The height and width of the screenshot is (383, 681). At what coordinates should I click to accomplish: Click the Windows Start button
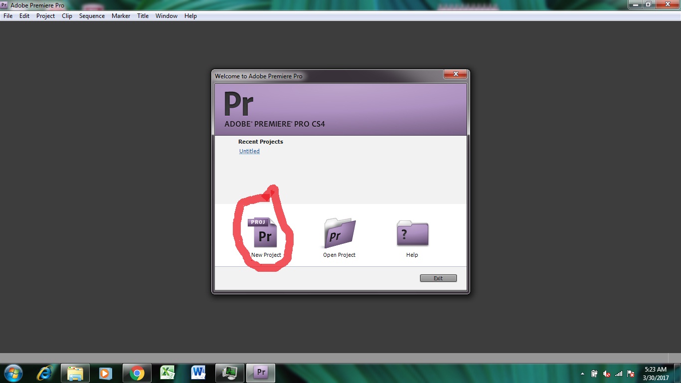tap(13, 373)
